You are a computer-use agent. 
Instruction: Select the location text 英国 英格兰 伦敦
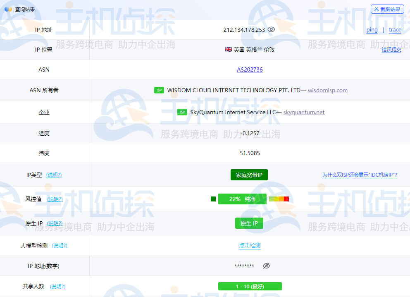(x=254, y=50)
